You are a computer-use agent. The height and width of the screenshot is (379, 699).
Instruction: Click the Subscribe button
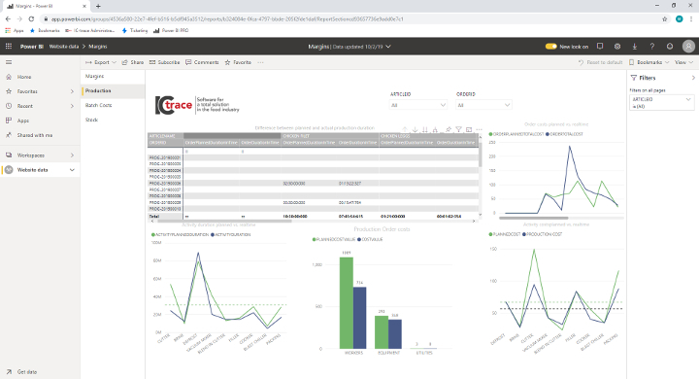click(x=164, y=62)
